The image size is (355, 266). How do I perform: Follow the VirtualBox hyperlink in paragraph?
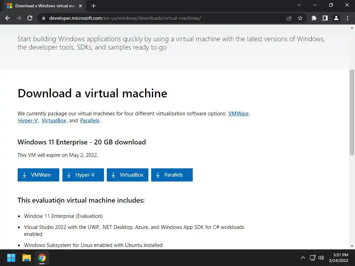tap(54, 121)
